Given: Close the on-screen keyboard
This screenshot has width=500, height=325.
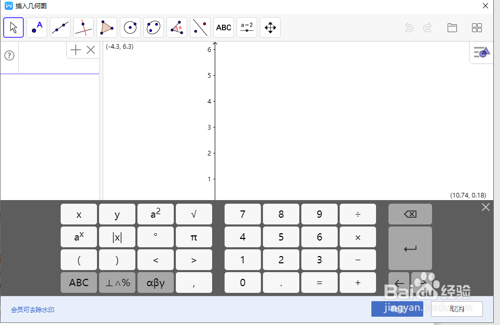Looking at the screenshot, I should click(485, 207).
